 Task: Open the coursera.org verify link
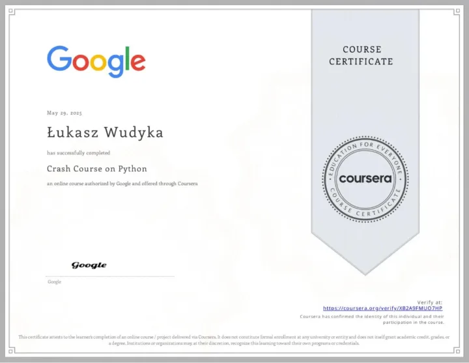(x=382, y=308)
